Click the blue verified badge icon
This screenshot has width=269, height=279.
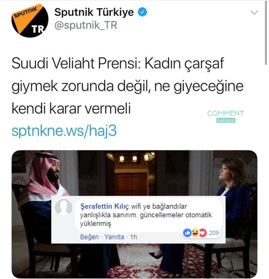coord(142,12)
